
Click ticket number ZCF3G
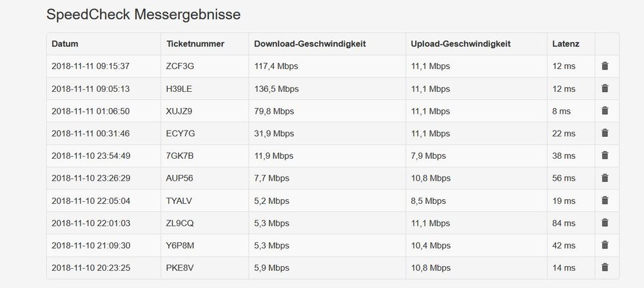(x=181, y=66)
